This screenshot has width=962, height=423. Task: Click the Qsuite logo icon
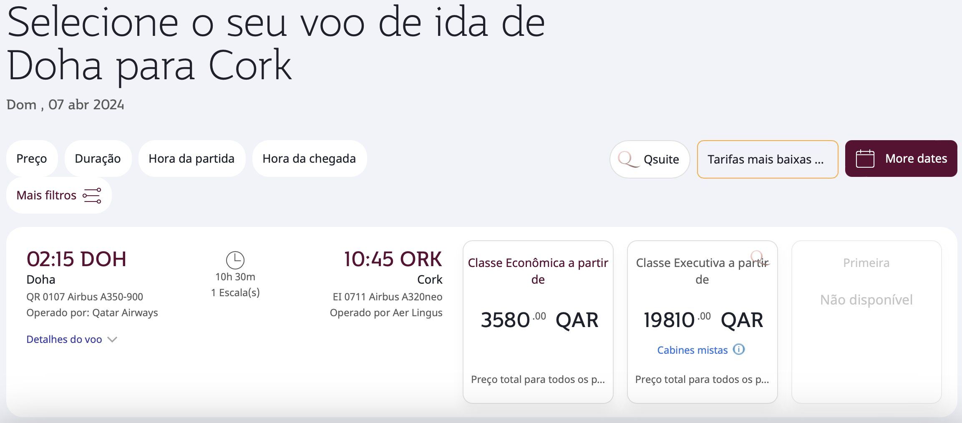click(x=628, y=159)
